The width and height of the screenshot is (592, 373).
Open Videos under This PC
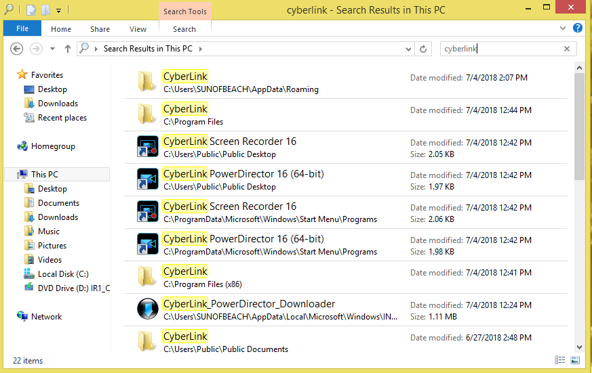50,260
